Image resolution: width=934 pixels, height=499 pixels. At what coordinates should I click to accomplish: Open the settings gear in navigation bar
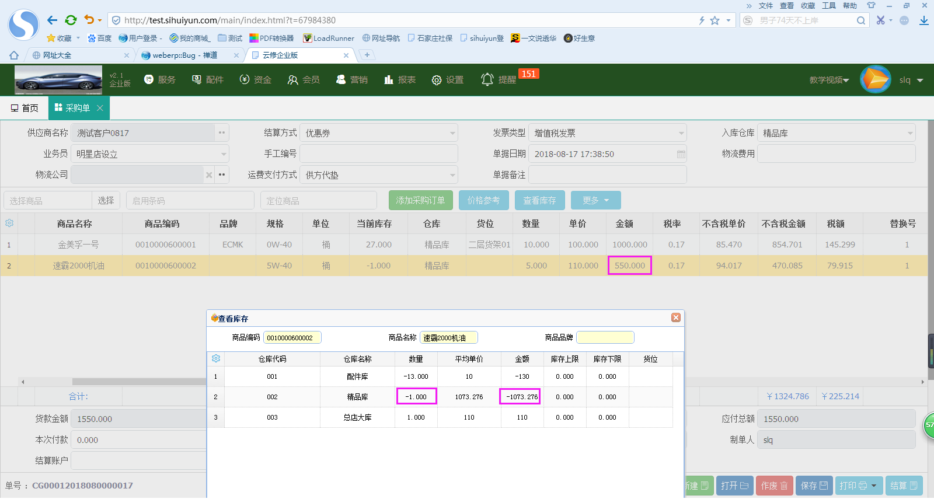tap(437, 80)
